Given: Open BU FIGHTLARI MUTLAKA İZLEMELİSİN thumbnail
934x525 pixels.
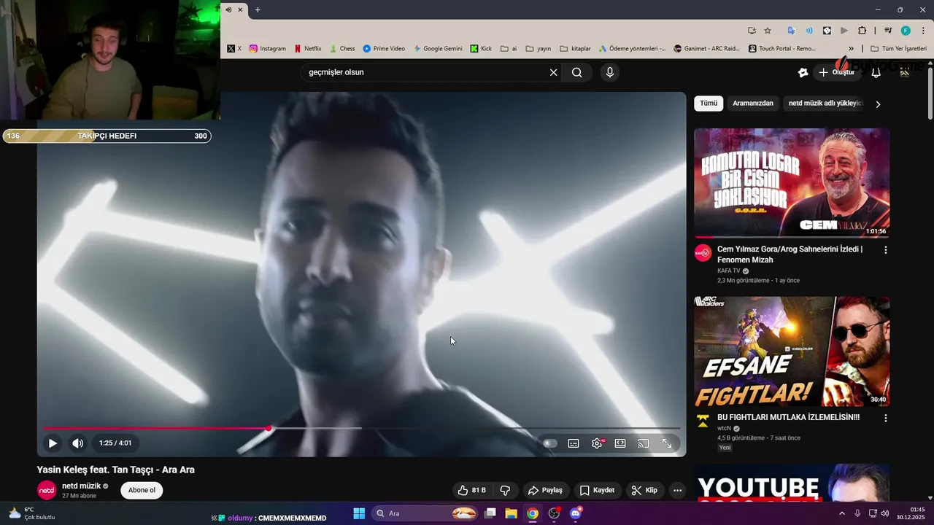Looking at the screenshot, I should coord(792,351).
